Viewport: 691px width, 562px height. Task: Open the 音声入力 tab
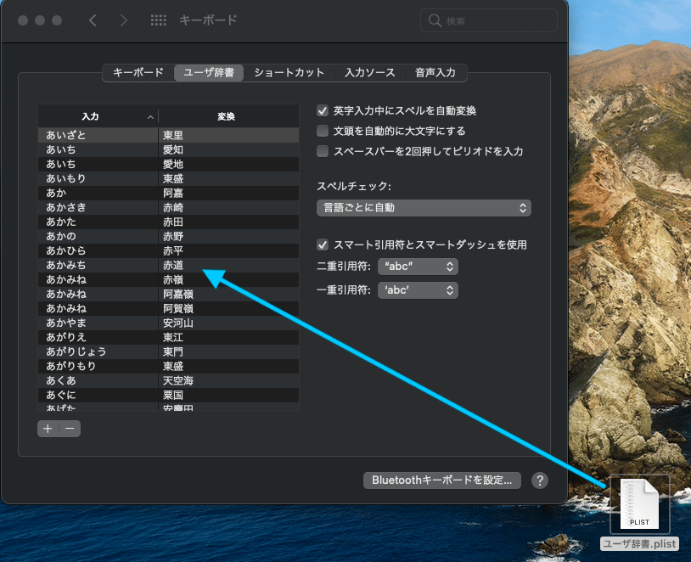point(435,73)
